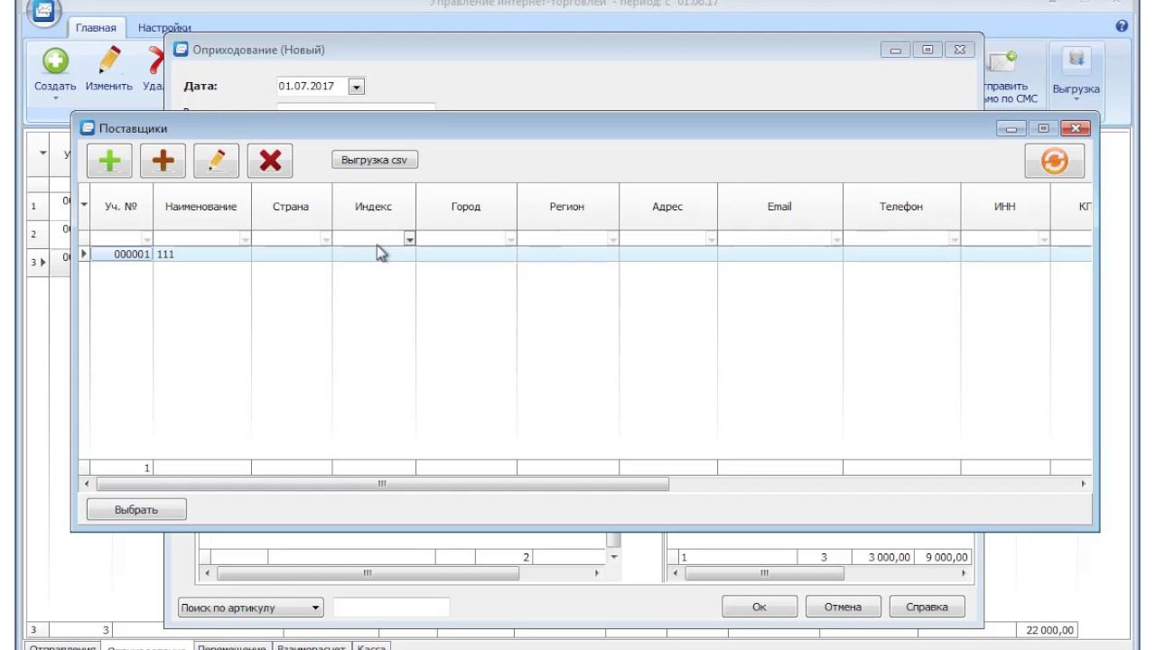
Task: Switch to the Главная ribbon tab
Action: pos(96,28)
